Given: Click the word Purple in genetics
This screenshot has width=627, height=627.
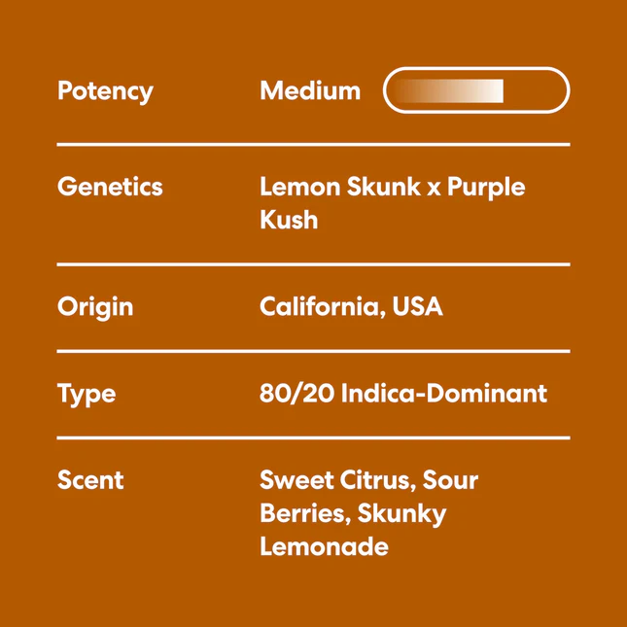Looking at the screenshot, I should point(486,187).
